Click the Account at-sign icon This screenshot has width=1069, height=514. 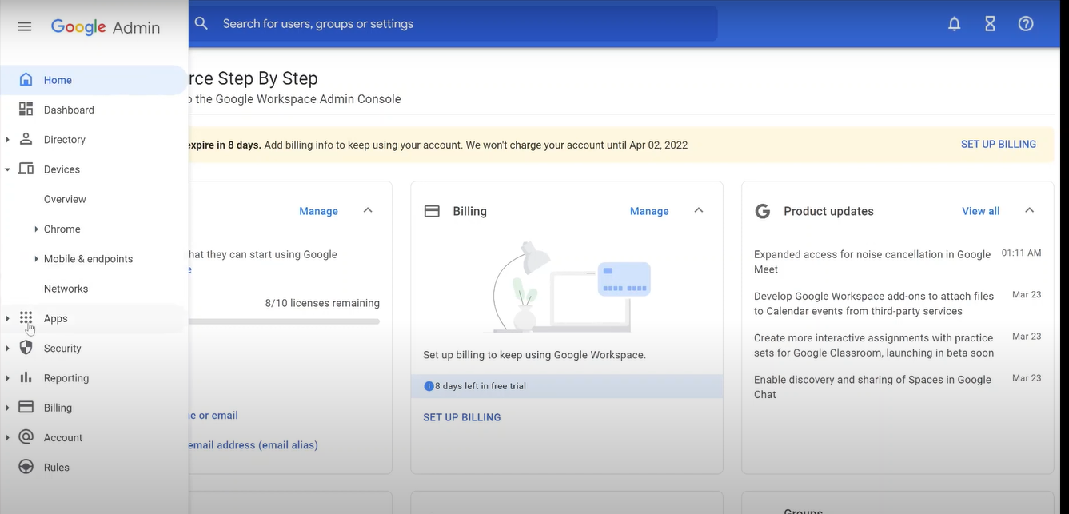[x=26, y=436]
